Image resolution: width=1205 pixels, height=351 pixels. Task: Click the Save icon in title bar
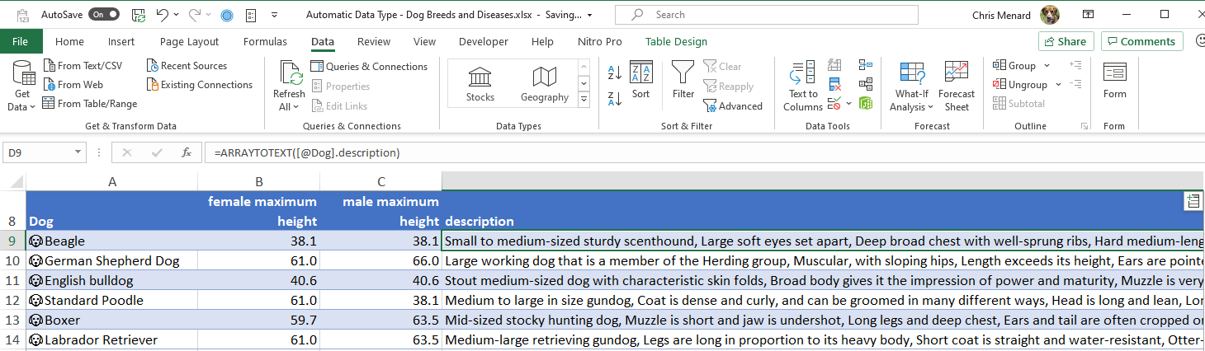tap(139, 15)
